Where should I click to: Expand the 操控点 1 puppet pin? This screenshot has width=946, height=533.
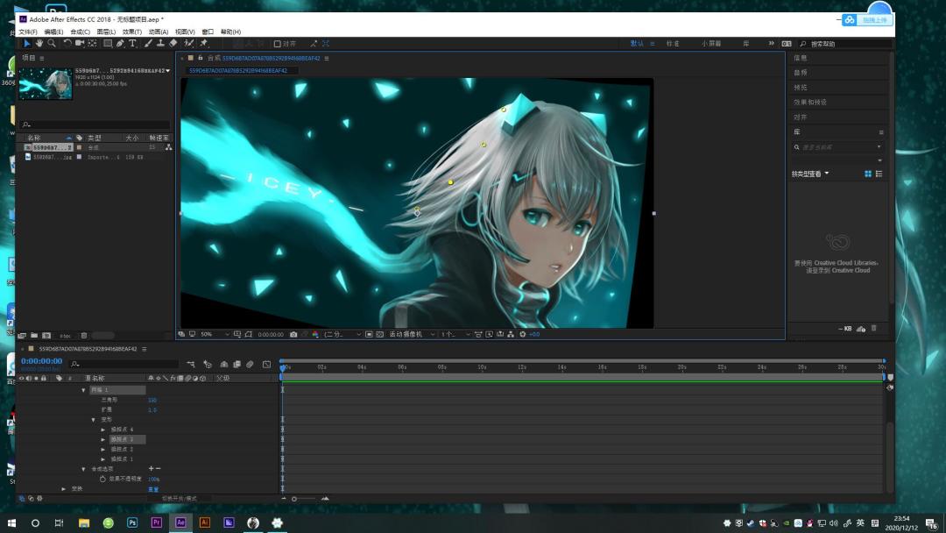click(102, 459)
